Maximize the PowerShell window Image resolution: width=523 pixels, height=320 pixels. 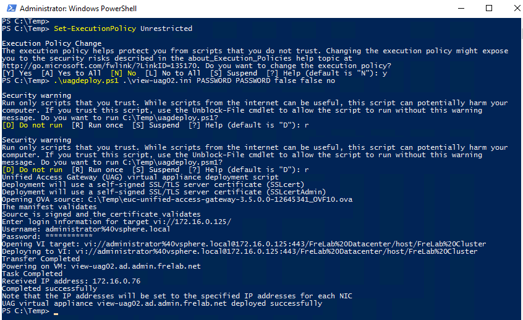click(x=490, y=9)
